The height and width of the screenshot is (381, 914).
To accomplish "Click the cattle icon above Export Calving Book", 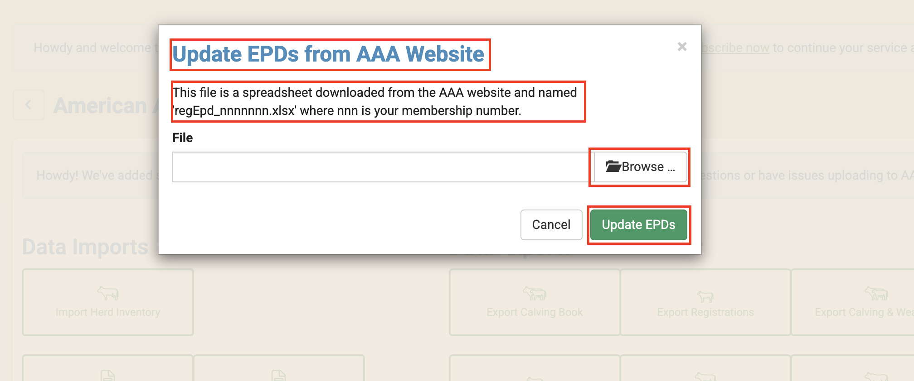I will click(x=535, y=293).
